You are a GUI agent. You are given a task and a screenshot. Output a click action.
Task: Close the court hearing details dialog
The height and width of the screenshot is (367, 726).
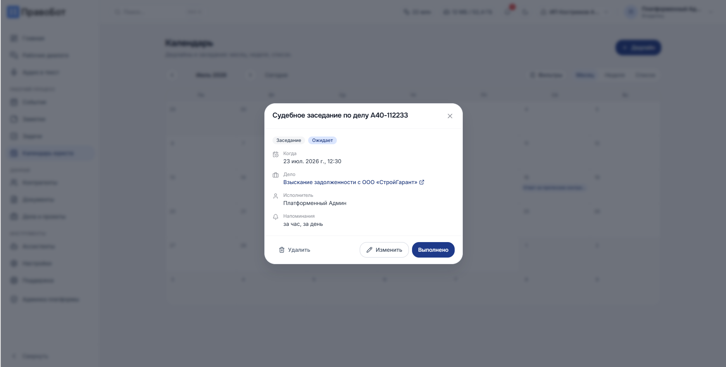[450, 116]
